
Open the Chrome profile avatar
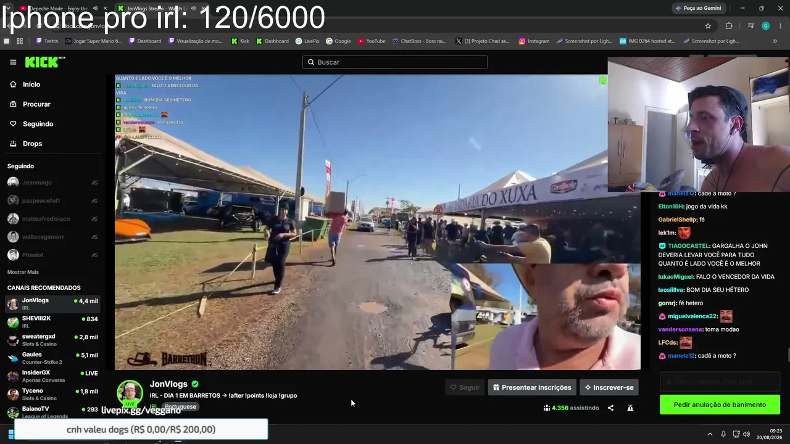(x=765, y=26)
